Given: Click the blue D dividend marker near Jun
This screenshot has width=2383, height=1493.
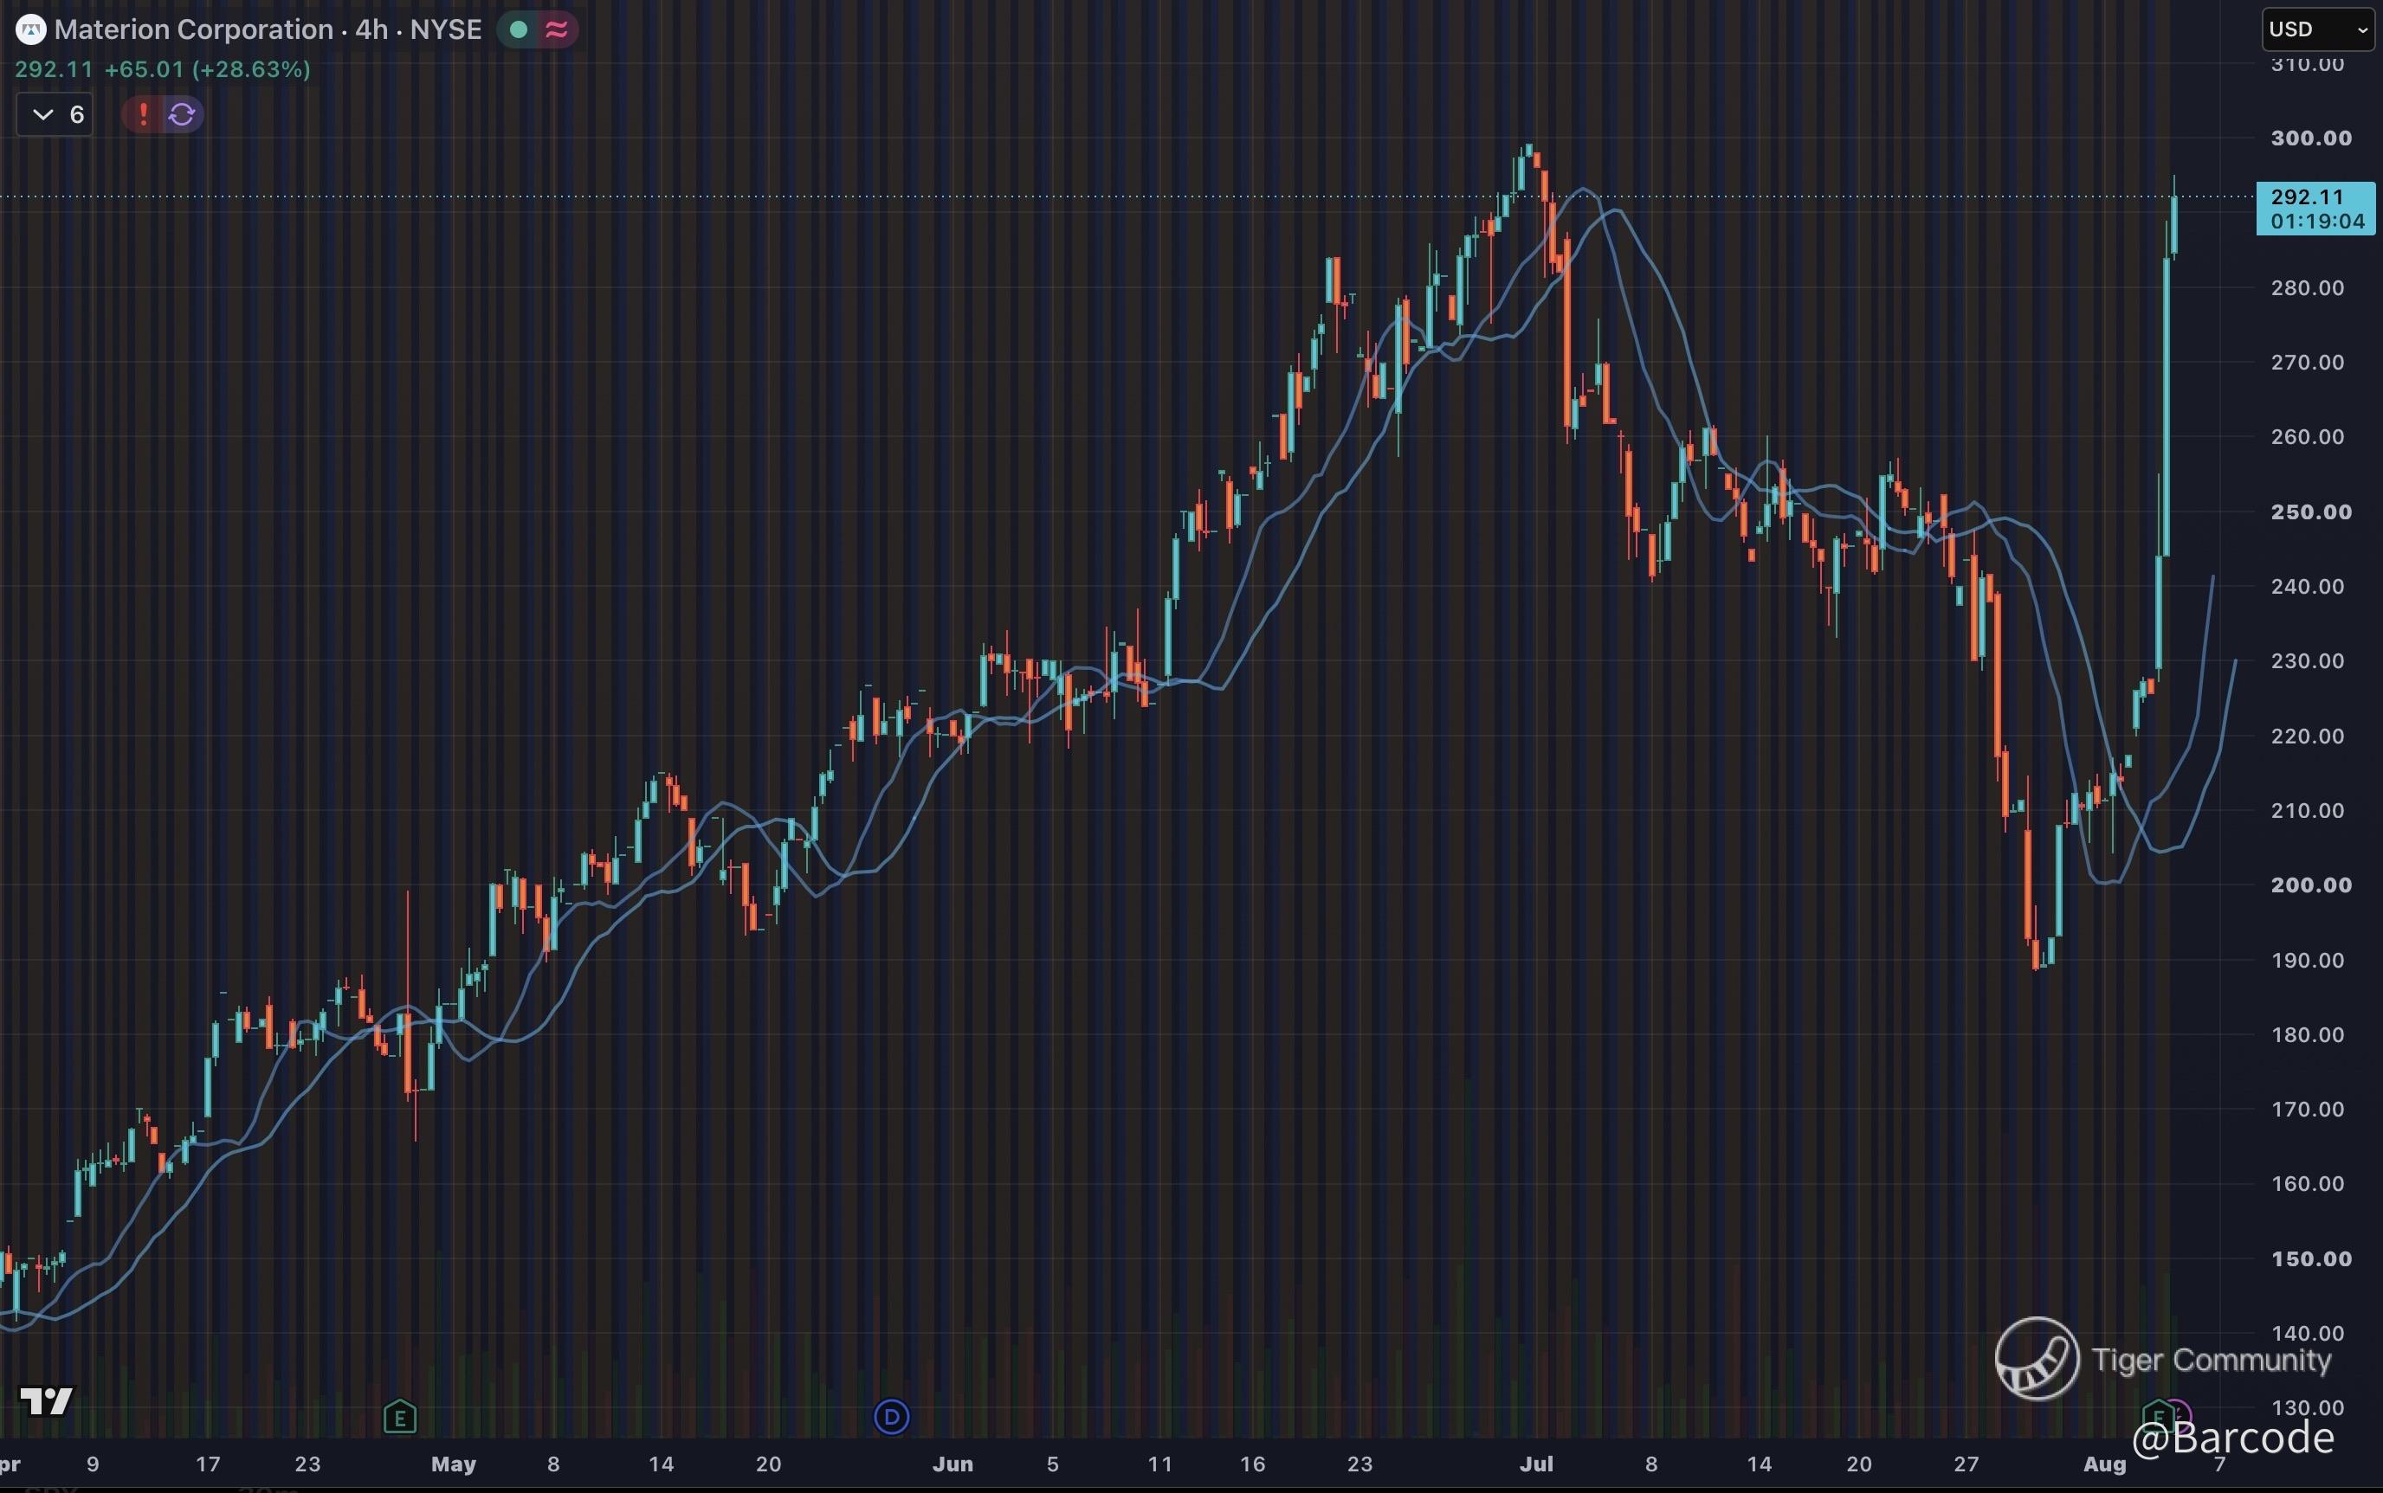Looking at the screenshot, I should point(892,1418).
